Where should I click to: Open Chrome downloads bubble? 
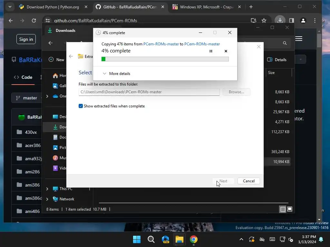pyautogui.click(x=280, y=20)
